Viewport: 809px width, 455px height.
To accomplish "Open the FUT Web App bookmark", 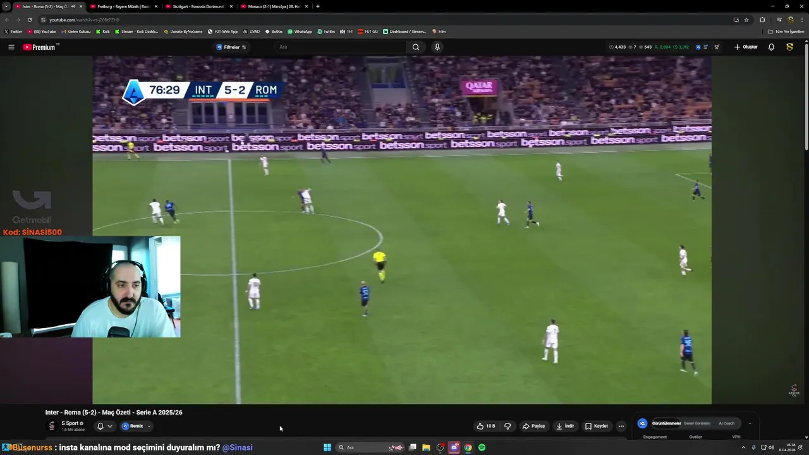I will (x=222, y=32).
